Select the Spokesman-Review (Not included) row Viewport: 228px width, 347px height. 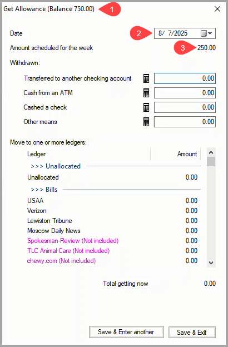113,241
